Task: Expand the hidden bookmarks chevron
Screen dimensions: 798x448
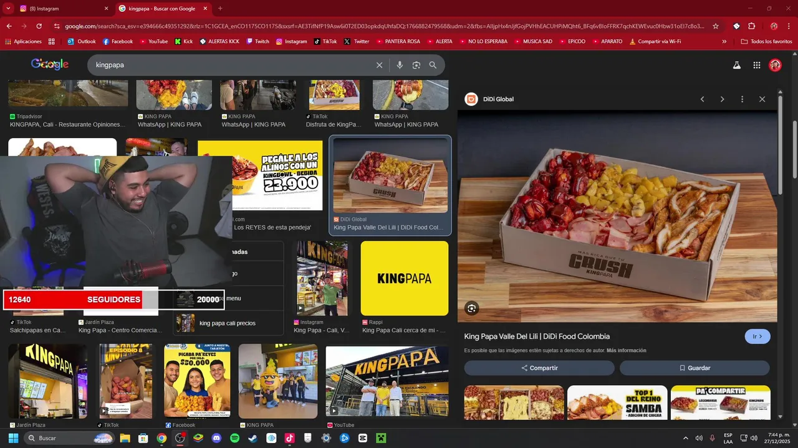Action: click(x=724, y=42)
